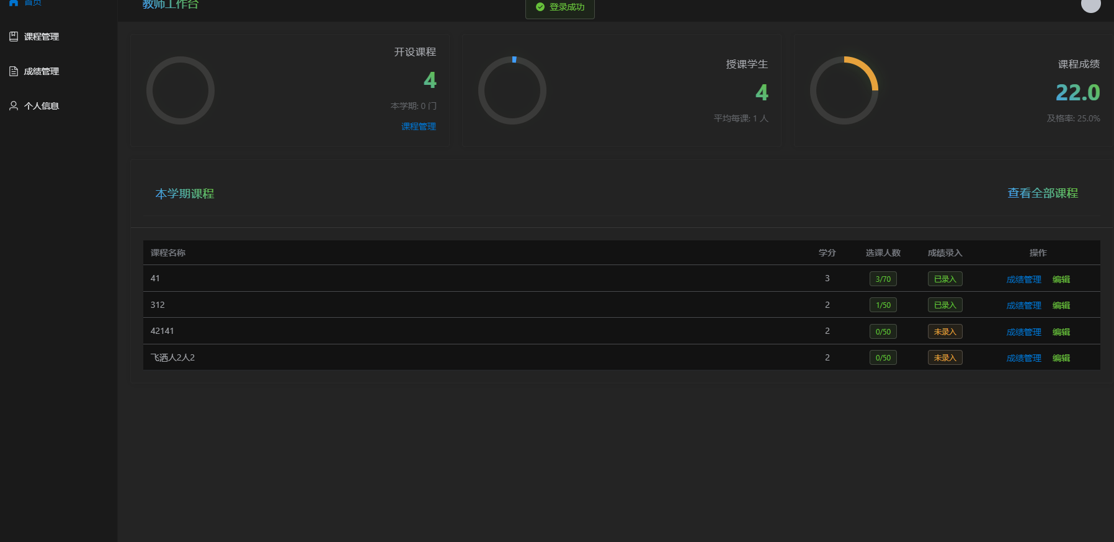The width and height of the screenshot is (1114, 542).
Task: Open the user avatar in the top right
Action: (x=1090, y=4)
